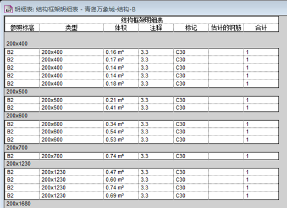
Task: Click the 0.16 m³ volume cell
Action: pos(121,52)
